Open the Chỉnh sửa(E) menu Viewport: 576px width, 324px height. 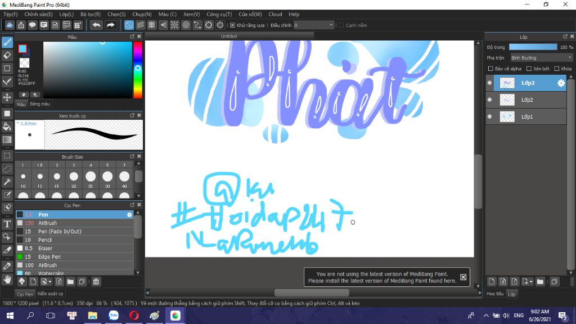38,14
